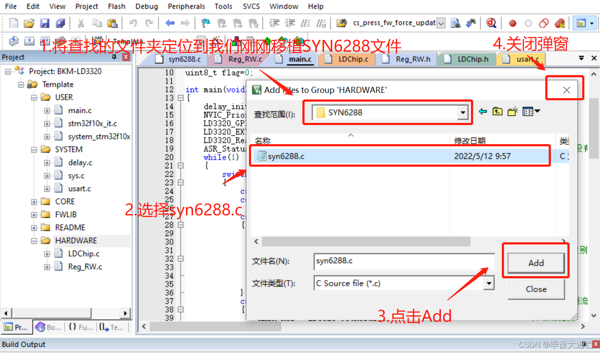Clear all bookmarks icon
This screenshot has height=353, width=600.
[253, 23]
